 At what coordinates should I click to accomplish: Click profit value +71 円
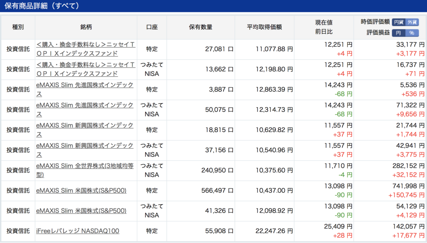[x=415, y=74]
